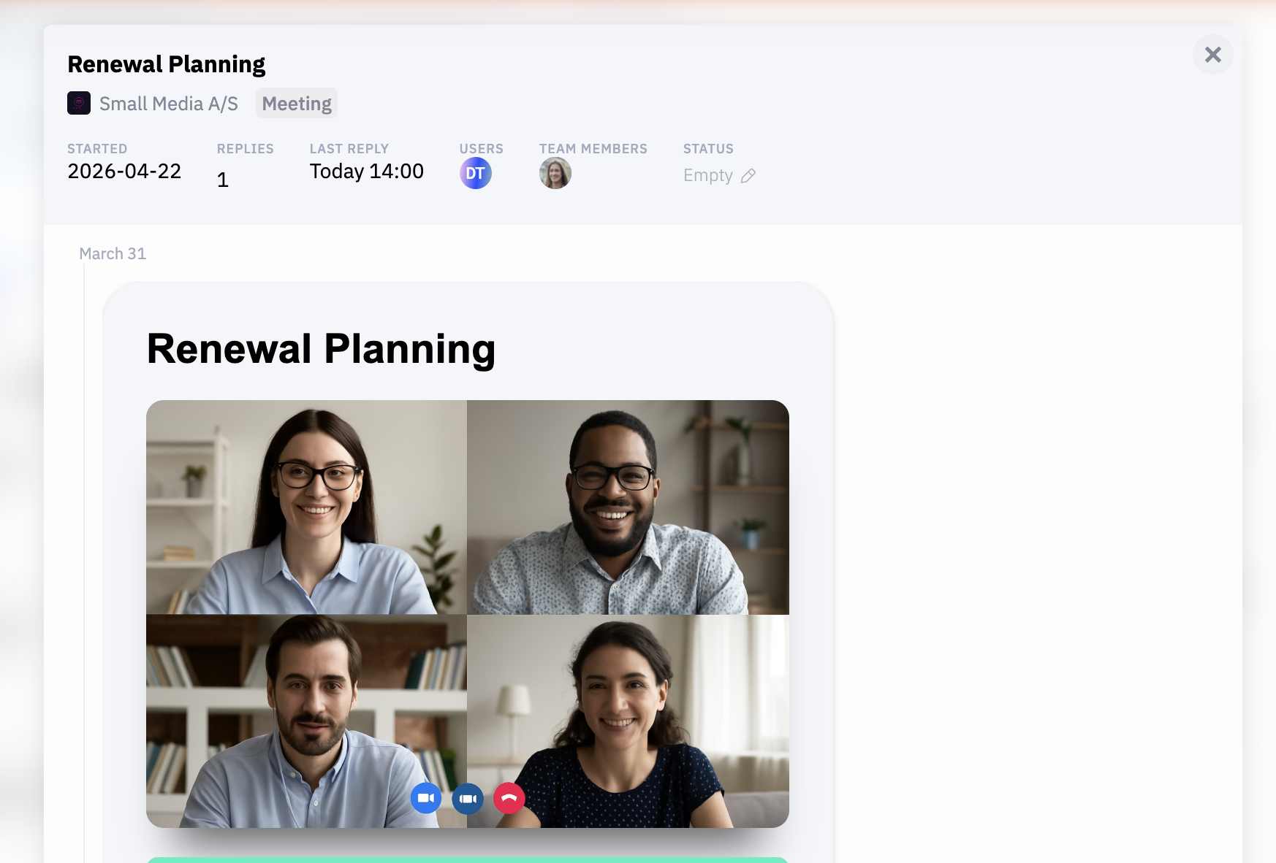Click the Renewal Planning card heading

321,349
